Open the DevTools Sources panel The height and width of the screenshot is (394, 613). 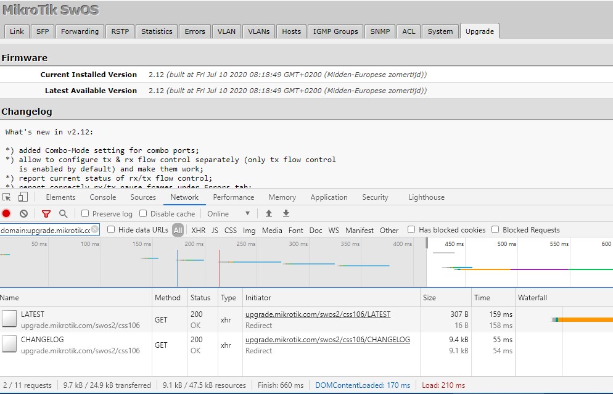143,197
